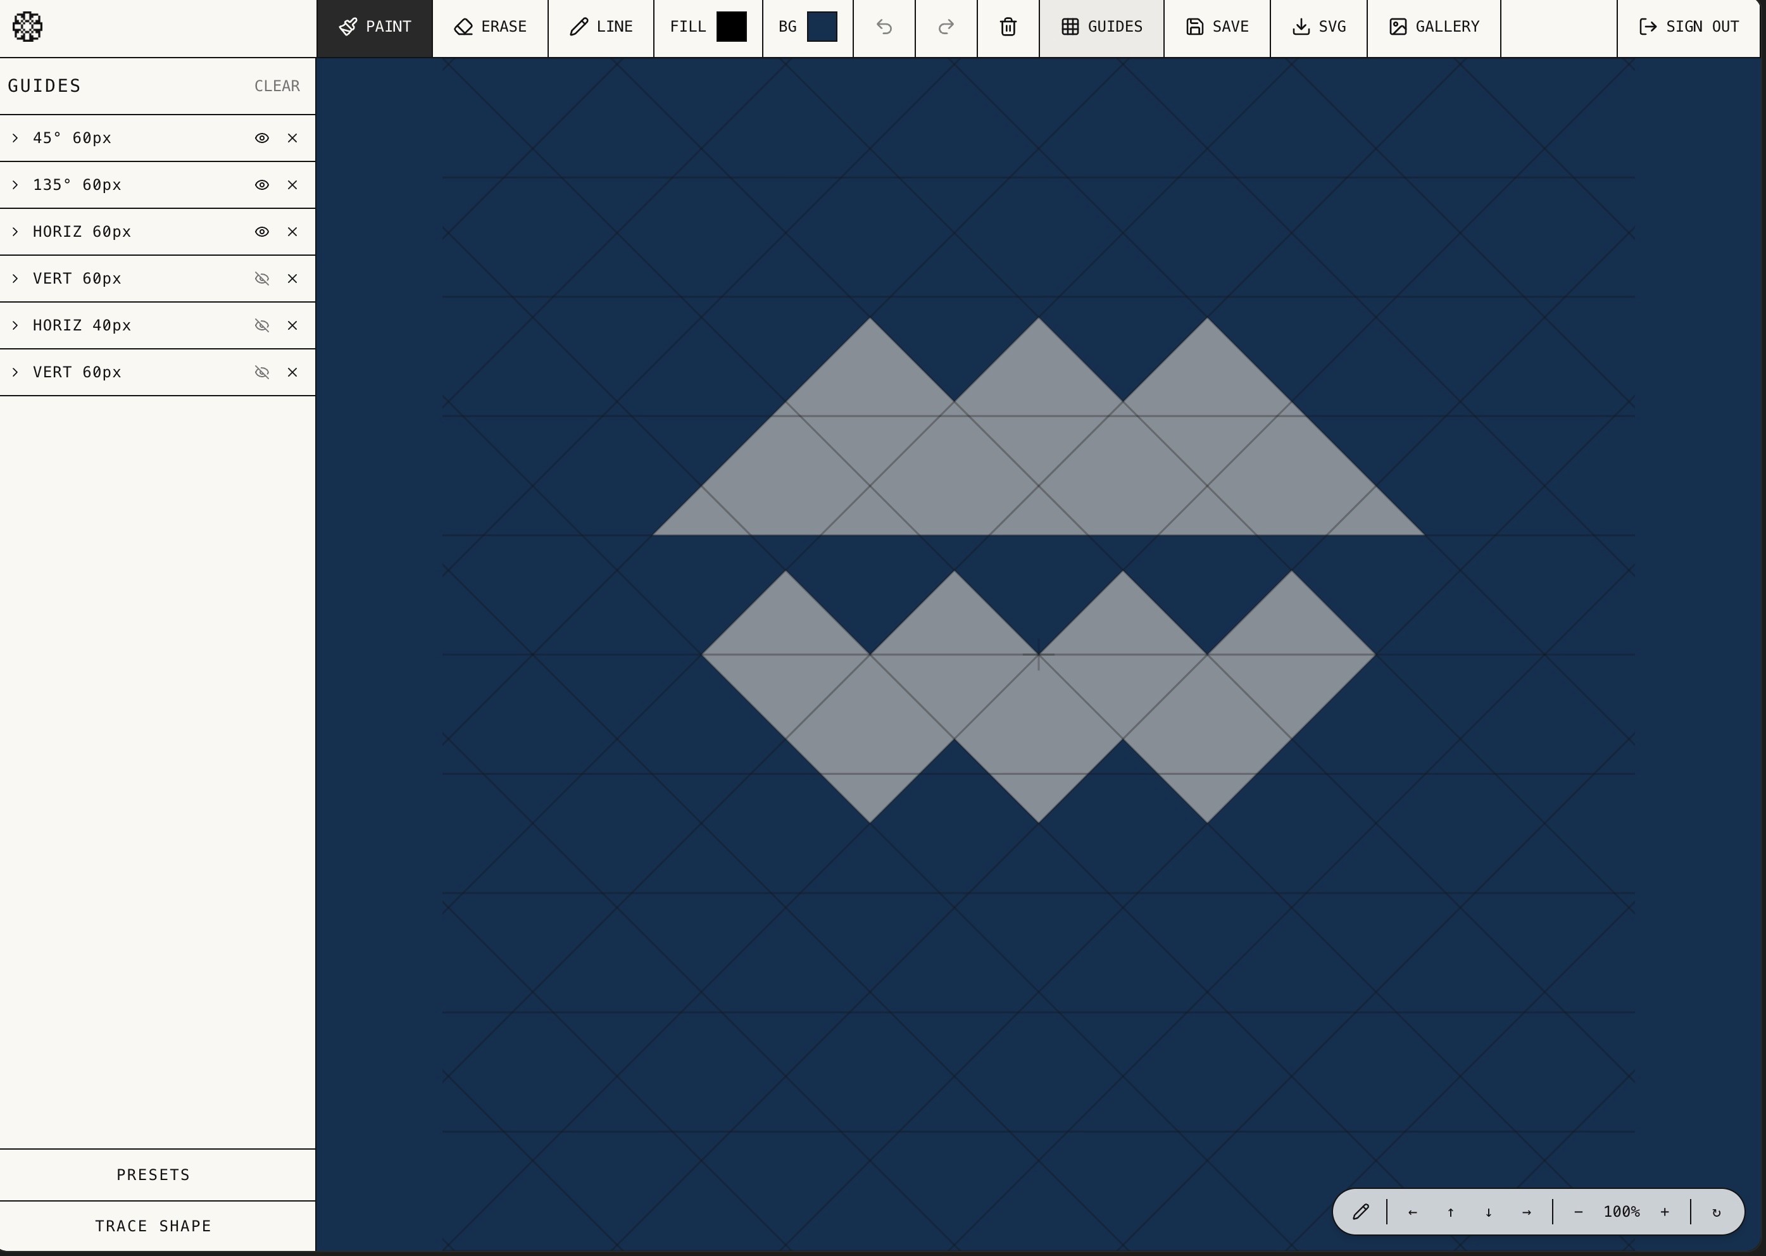Open the Presets section
The height and width of the screenshot is (1256, 1766).
pyautogui.click(x=153, y=1175)
